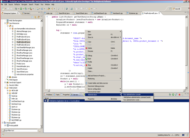Select jquery.js in WebContent
This screenshot has height=138, width=190.
click(x=15, y=107)
